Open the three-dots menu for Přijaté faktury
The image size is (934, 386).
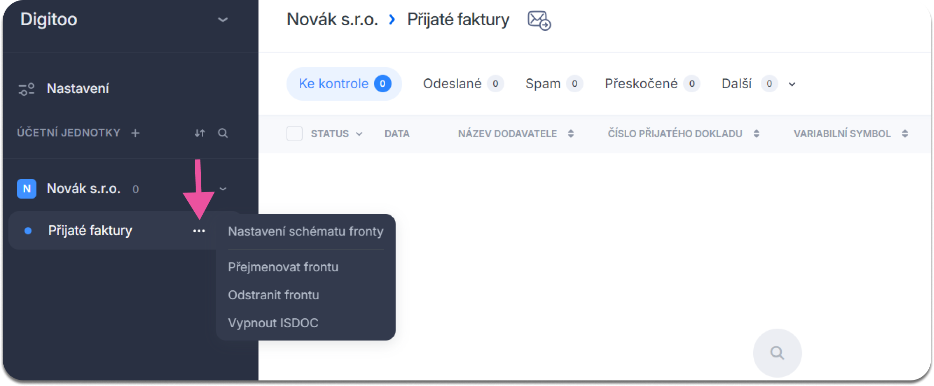199,231
